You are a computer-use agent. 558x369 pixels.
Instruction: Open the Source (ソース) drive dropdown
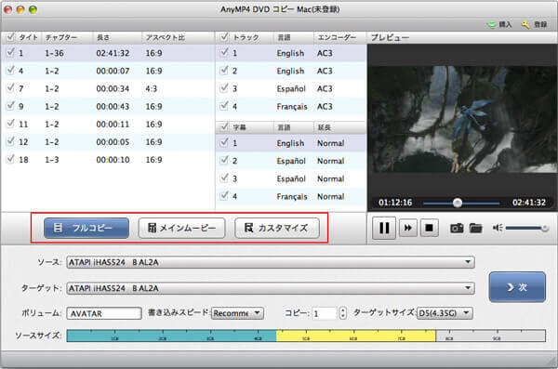[271, 262]
